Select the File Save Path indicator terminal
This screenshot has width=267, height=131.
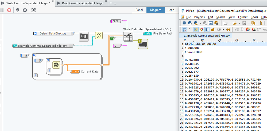(148, 34)
